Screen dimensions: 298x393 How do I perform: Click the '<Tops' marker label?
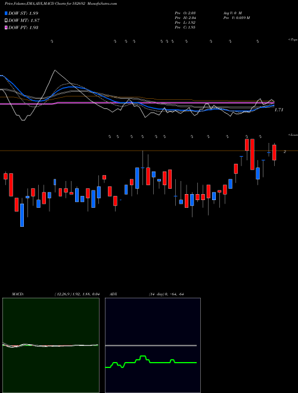pos(293,40)
